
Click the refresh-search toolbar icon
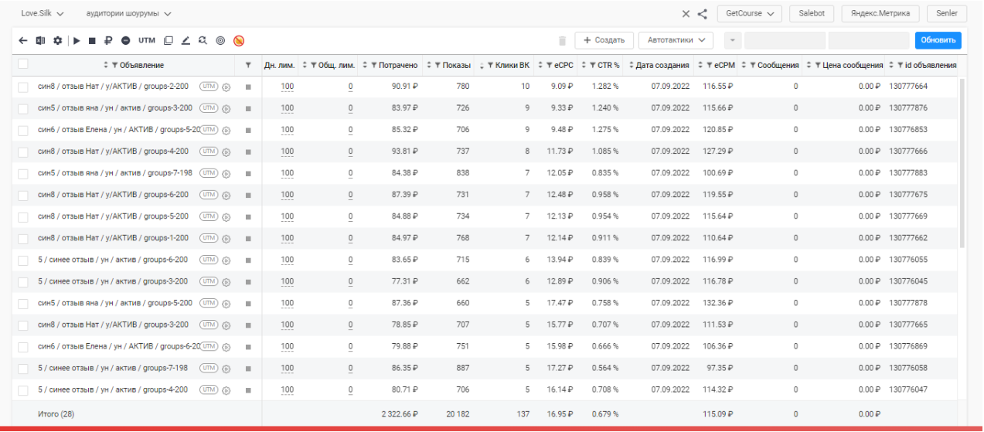pyautogui.click(x=203, y=40)
